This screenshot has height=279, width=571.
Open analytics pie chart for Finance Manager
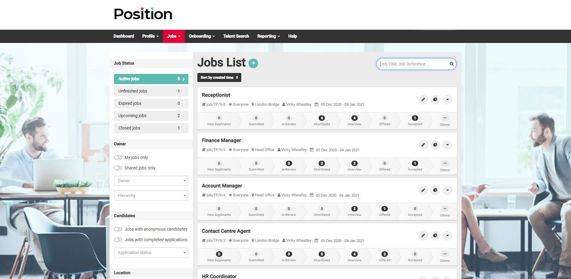coord(435,145)
